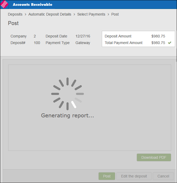Click the Post breadcrumb item
This screenshot has width=177, height=183.
pyautogui.click(x=115, y=14)
